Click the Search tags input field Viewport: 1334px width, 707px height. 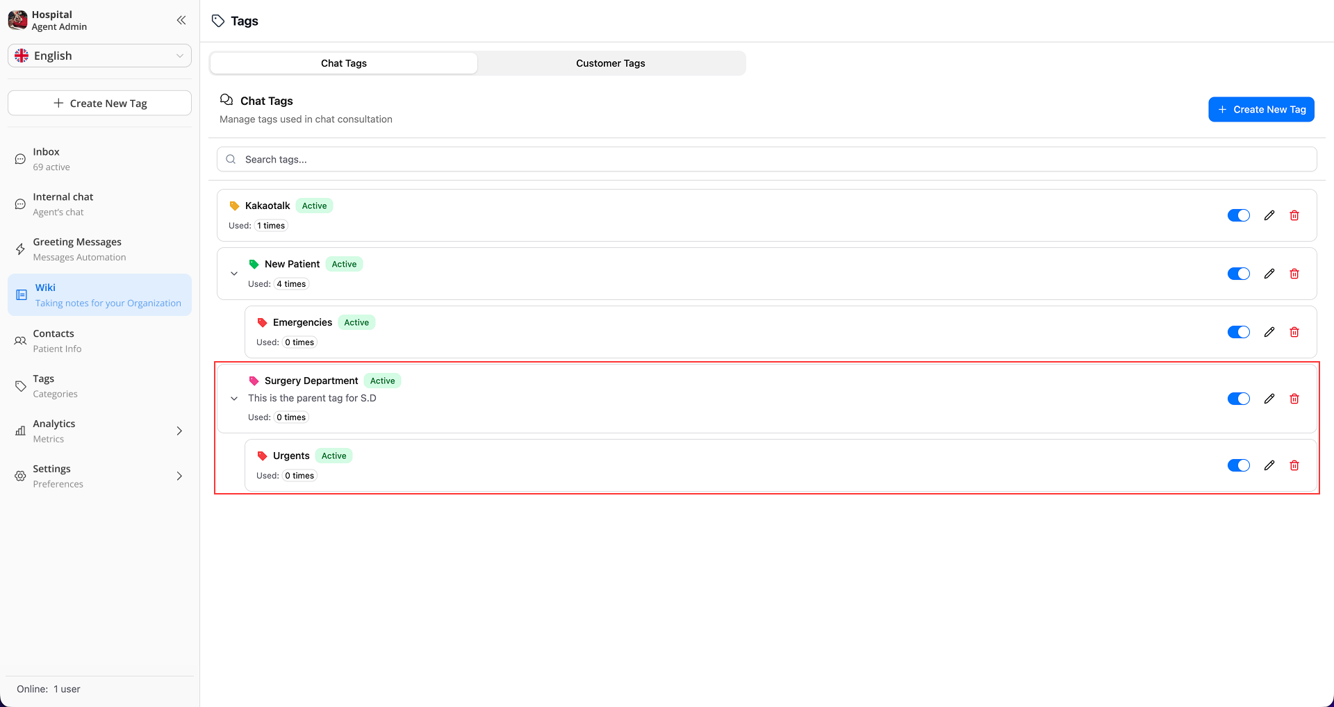pyautogui.click(x=766, y=159)
